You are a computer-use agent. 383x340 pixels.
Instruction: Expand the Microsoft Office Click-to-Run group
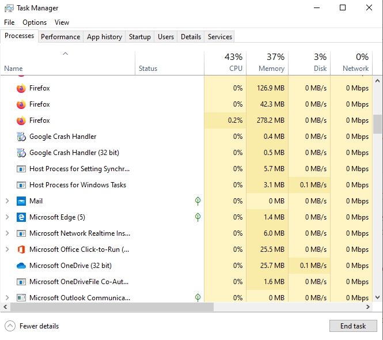coord(7,250)
